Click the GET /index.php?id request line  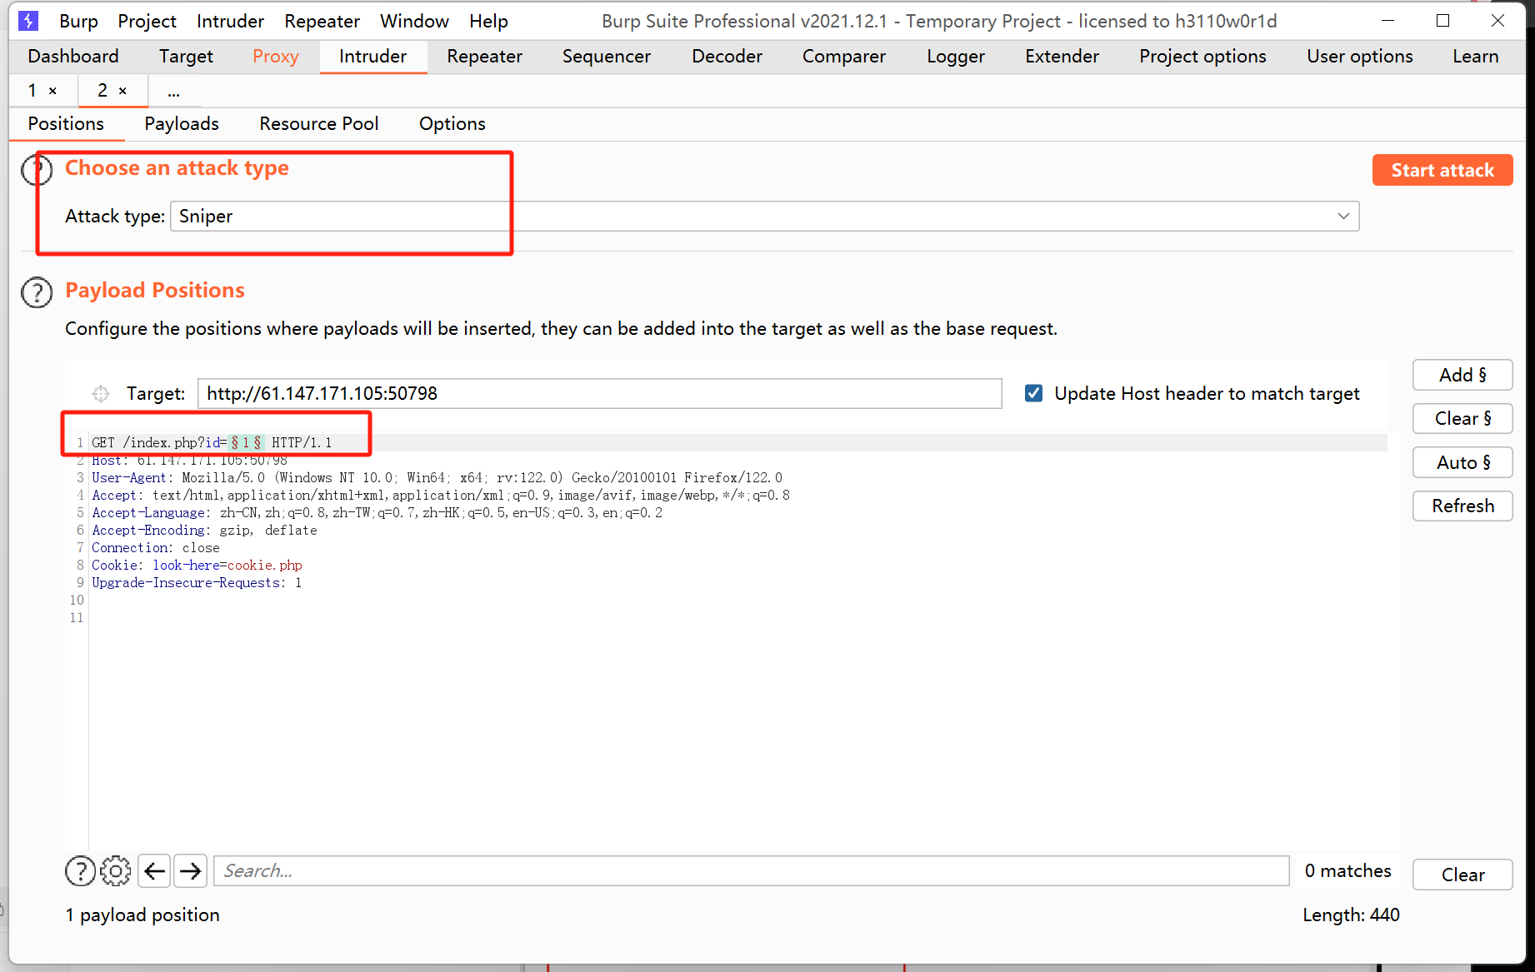coord(212,442)
